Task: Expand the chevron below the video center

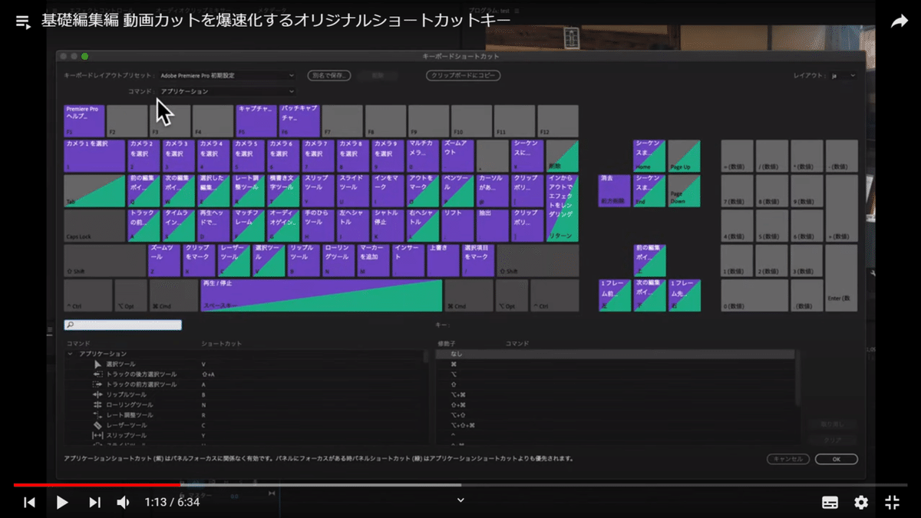Action: coord(460,500)
